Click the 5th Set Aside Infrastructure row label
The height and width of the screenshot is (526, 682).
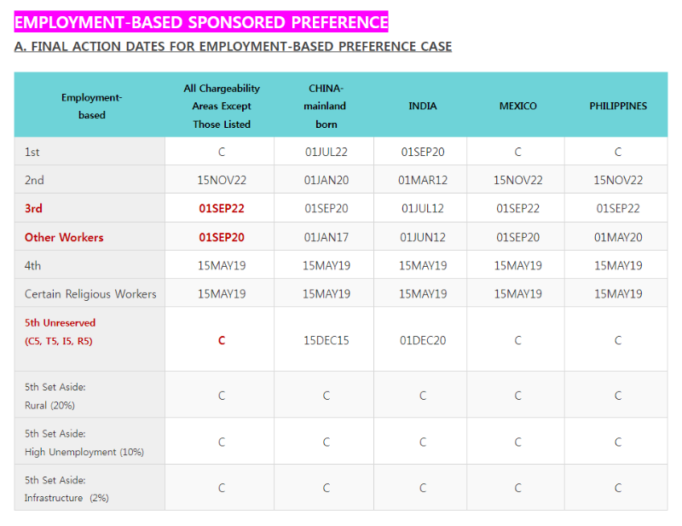(66, 488)
